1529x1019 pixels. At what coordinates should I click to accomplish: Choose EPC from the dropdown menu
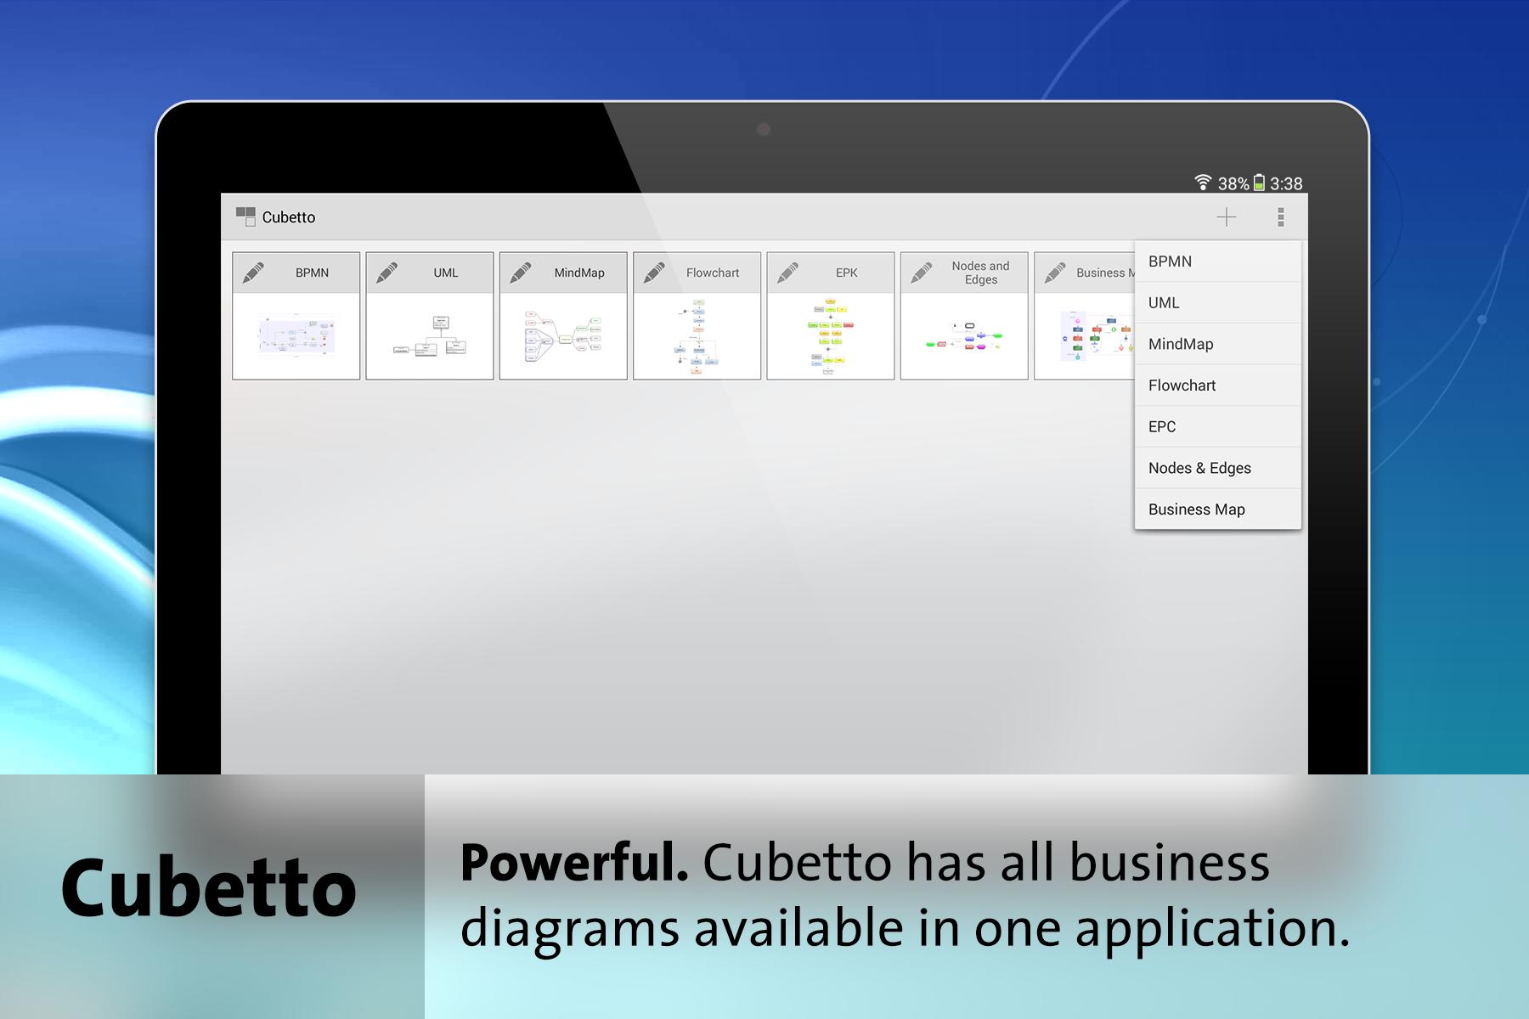[x=1218, y=426]
